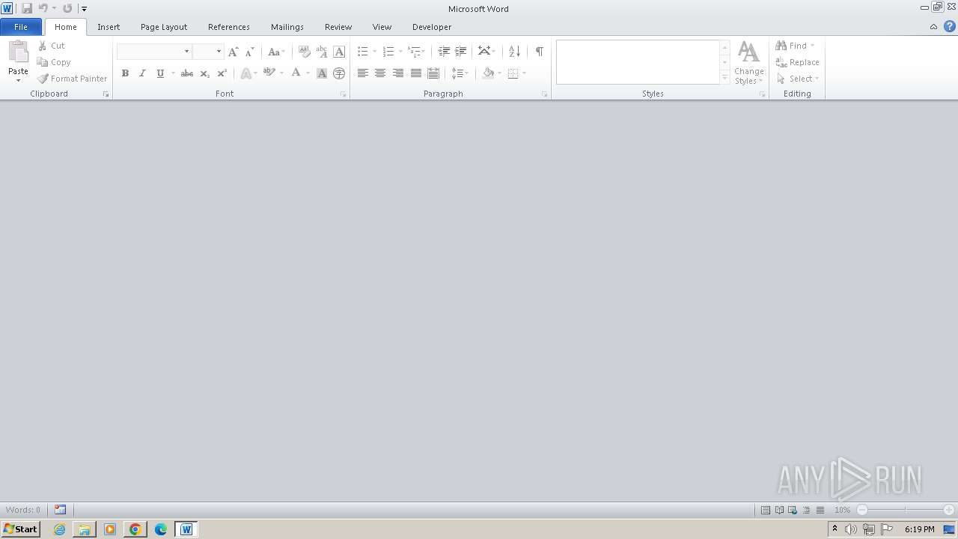This screenshot has width=958, height=539.
Task: Open the font name dropdown
Action: coord(187,52)
